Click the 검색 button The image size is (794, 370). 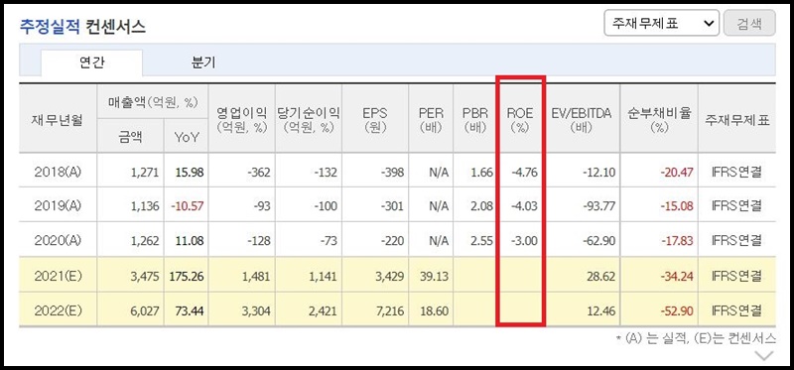coord(749,23)
